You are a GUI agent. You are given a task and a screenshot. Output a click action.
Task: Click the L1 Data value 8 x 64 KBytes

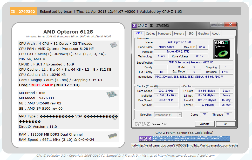tap(207, 91)
